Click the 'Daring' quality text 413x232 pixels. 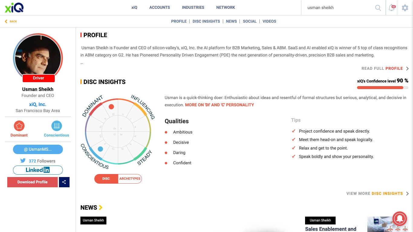click(179, 153)
